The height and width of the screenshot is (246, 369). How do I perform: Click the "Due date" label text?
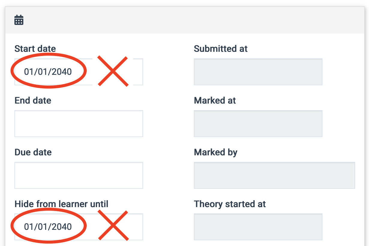tap(33, 152)
